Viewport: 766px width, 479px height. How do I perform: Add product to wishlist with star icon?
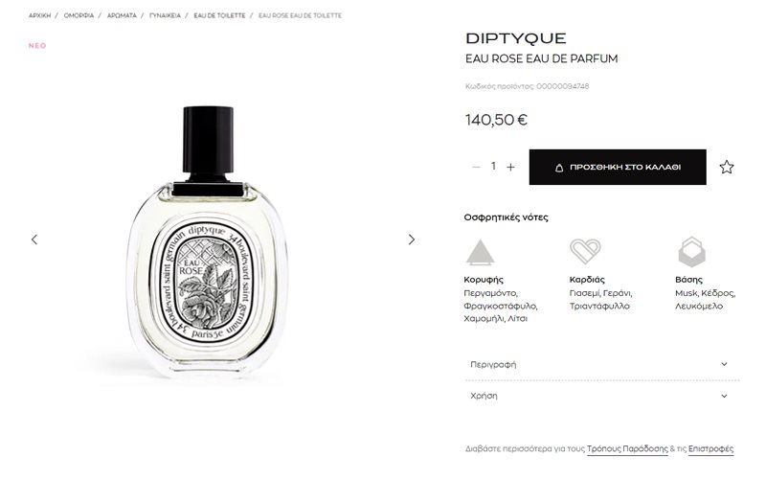(727, 167)
